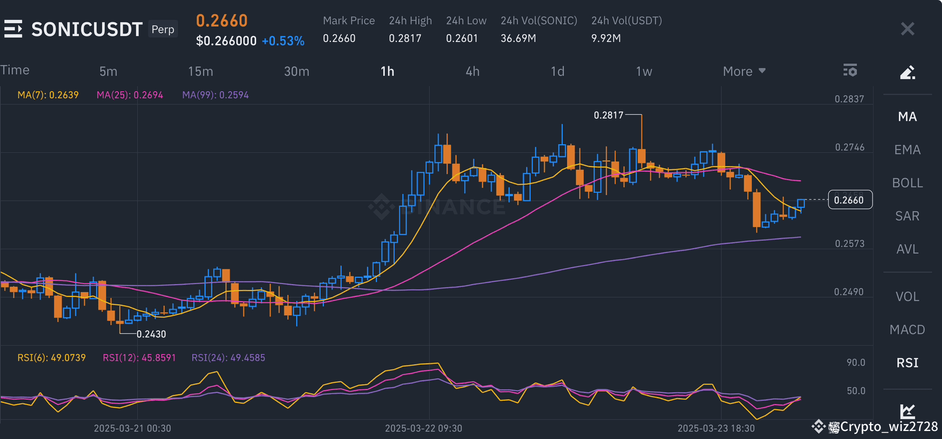Switch to the 1w timeframe

[644, 71]
